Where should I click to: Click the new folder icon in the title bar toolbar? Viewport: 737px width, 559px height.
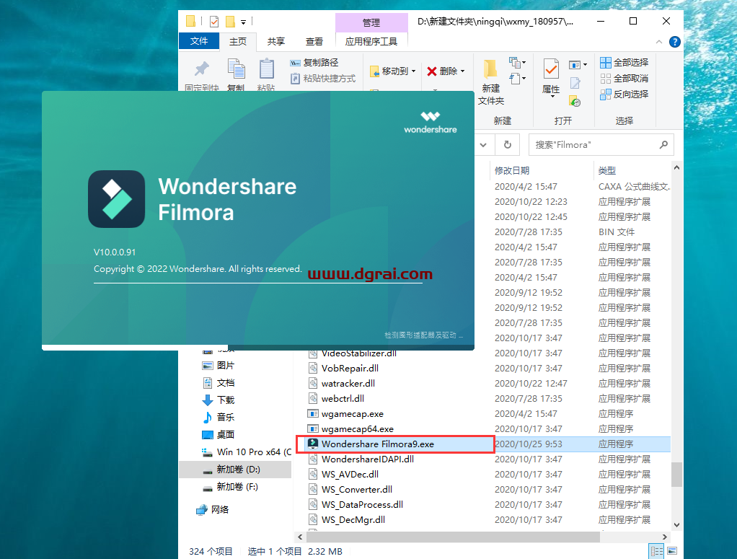coord(230,21)
